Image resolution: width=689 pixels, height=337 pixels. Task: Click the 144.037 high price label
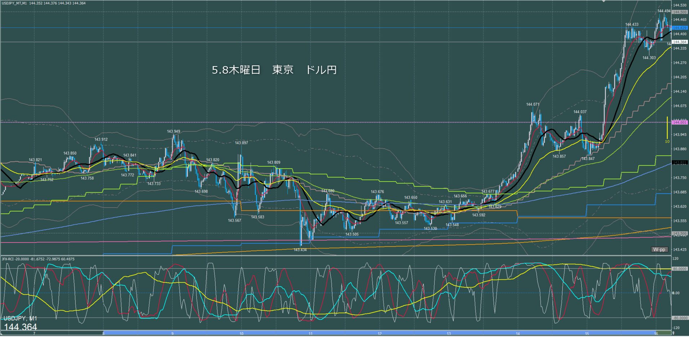(580, 112)
